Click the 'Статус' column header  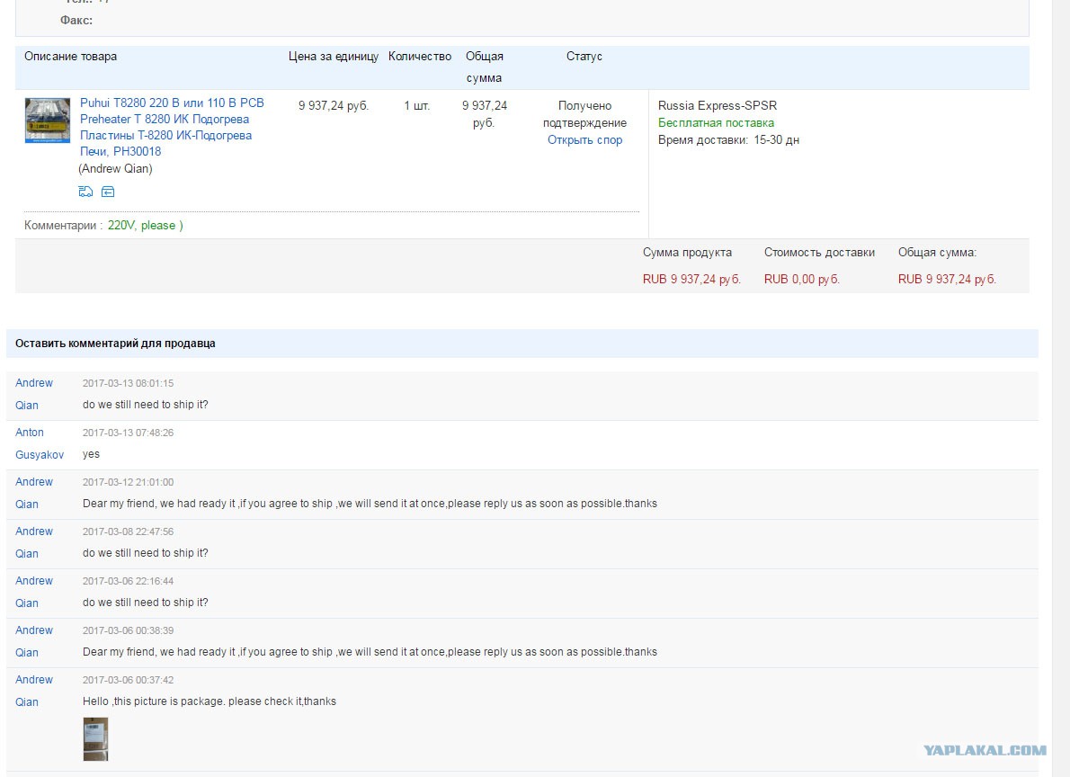pos(584,57)
